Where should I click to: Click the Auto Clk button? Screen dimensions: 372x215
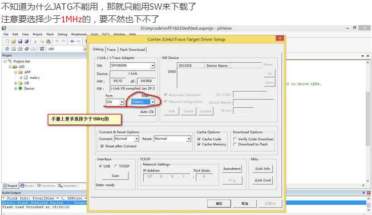click(x=147, y=112)
